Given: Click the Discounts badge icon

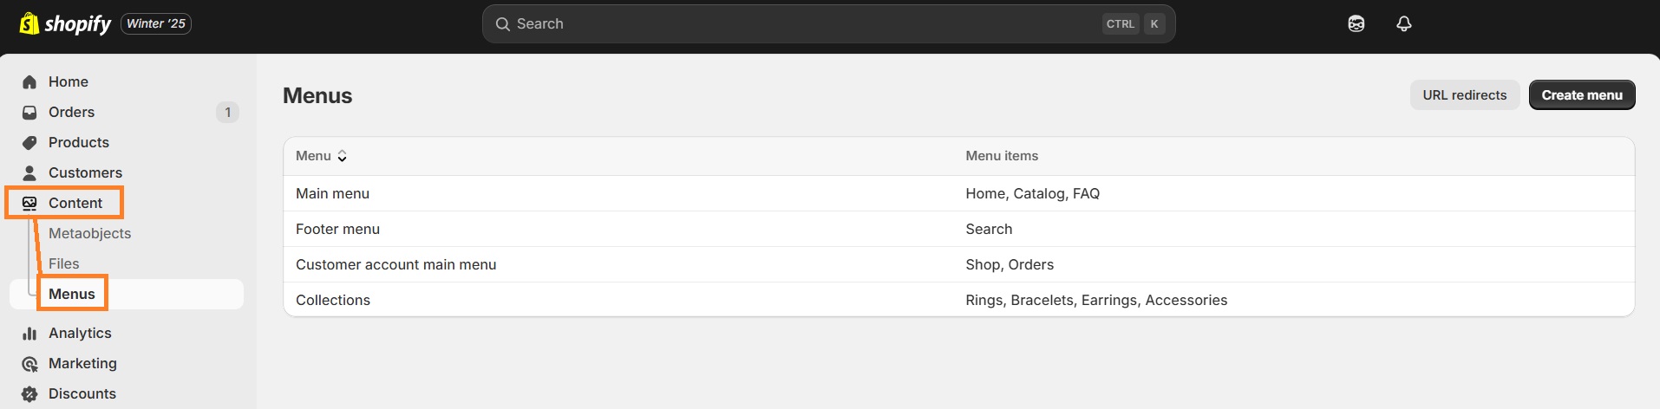Looking at the screenshot, I should (29, 394).
